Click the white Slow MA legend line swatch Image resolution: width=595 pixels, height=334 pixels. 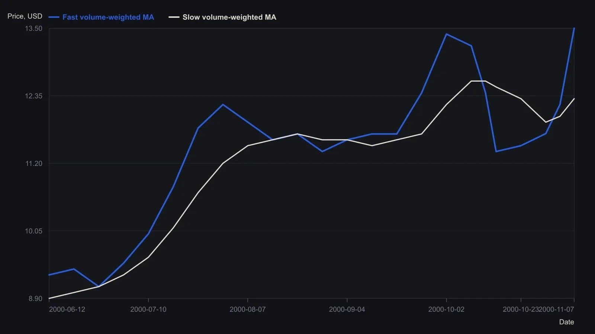pyautogui.click(x=174, y=17)
